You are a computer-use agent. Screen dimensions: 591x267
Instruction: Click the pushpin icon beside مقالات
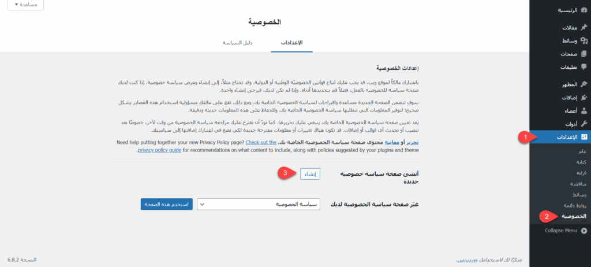(584, 28)
